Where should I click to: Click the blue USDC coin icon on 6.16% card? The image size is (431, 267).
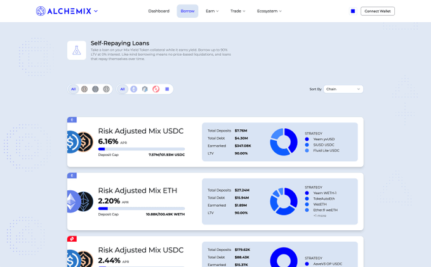(x=73, y=142)
